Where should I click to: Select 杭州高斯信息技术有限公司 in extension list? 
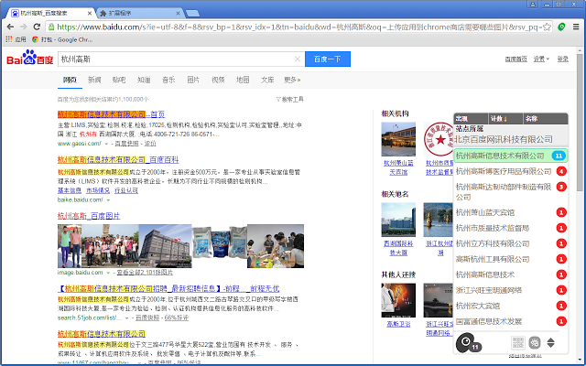click(x=511, y=156)
